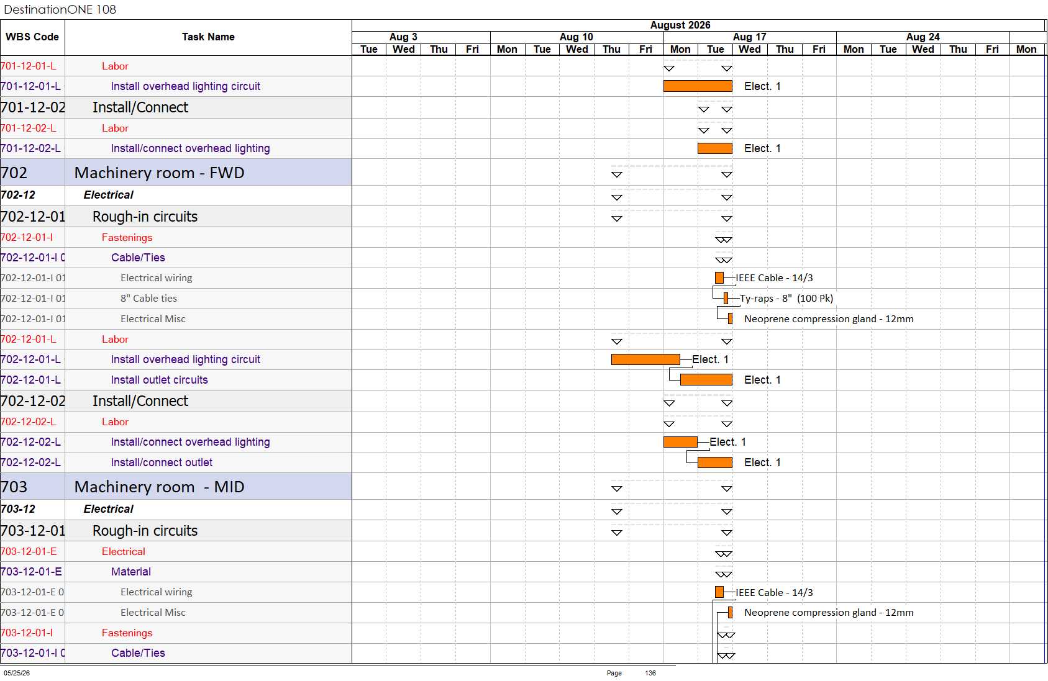Click the start summary triangle for row 702
1048x681 pixels.
point(617,174)
